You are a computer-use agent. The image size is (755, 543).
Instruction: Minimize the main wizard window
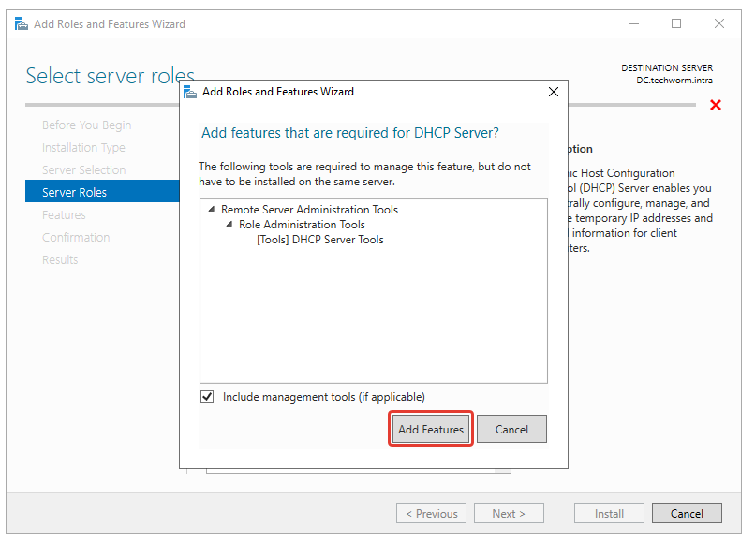(632, 23)
